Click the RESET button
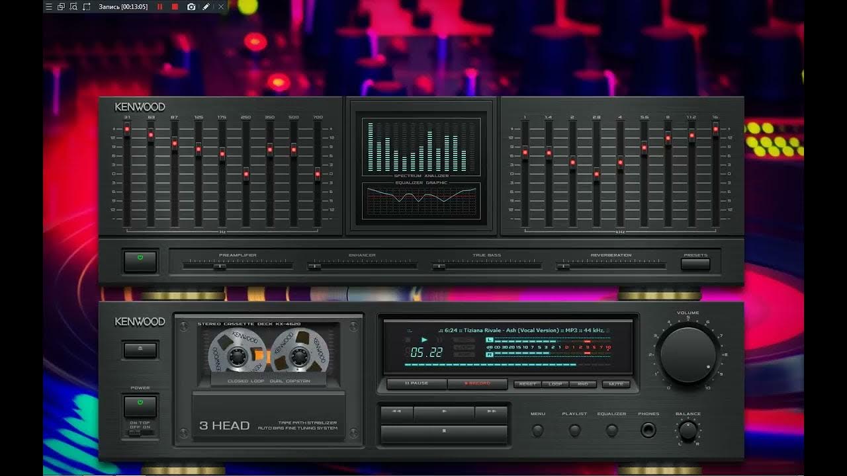This screenshot has height=476, width=847. 528,384
